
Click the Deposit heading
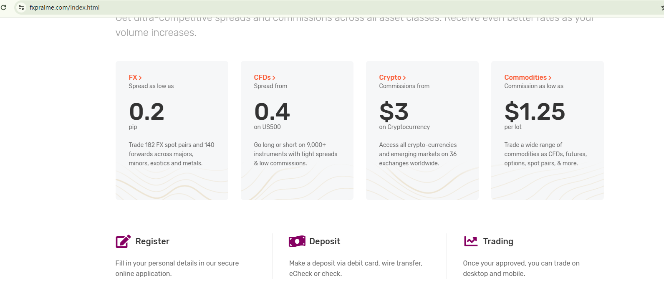coord(325,241)
